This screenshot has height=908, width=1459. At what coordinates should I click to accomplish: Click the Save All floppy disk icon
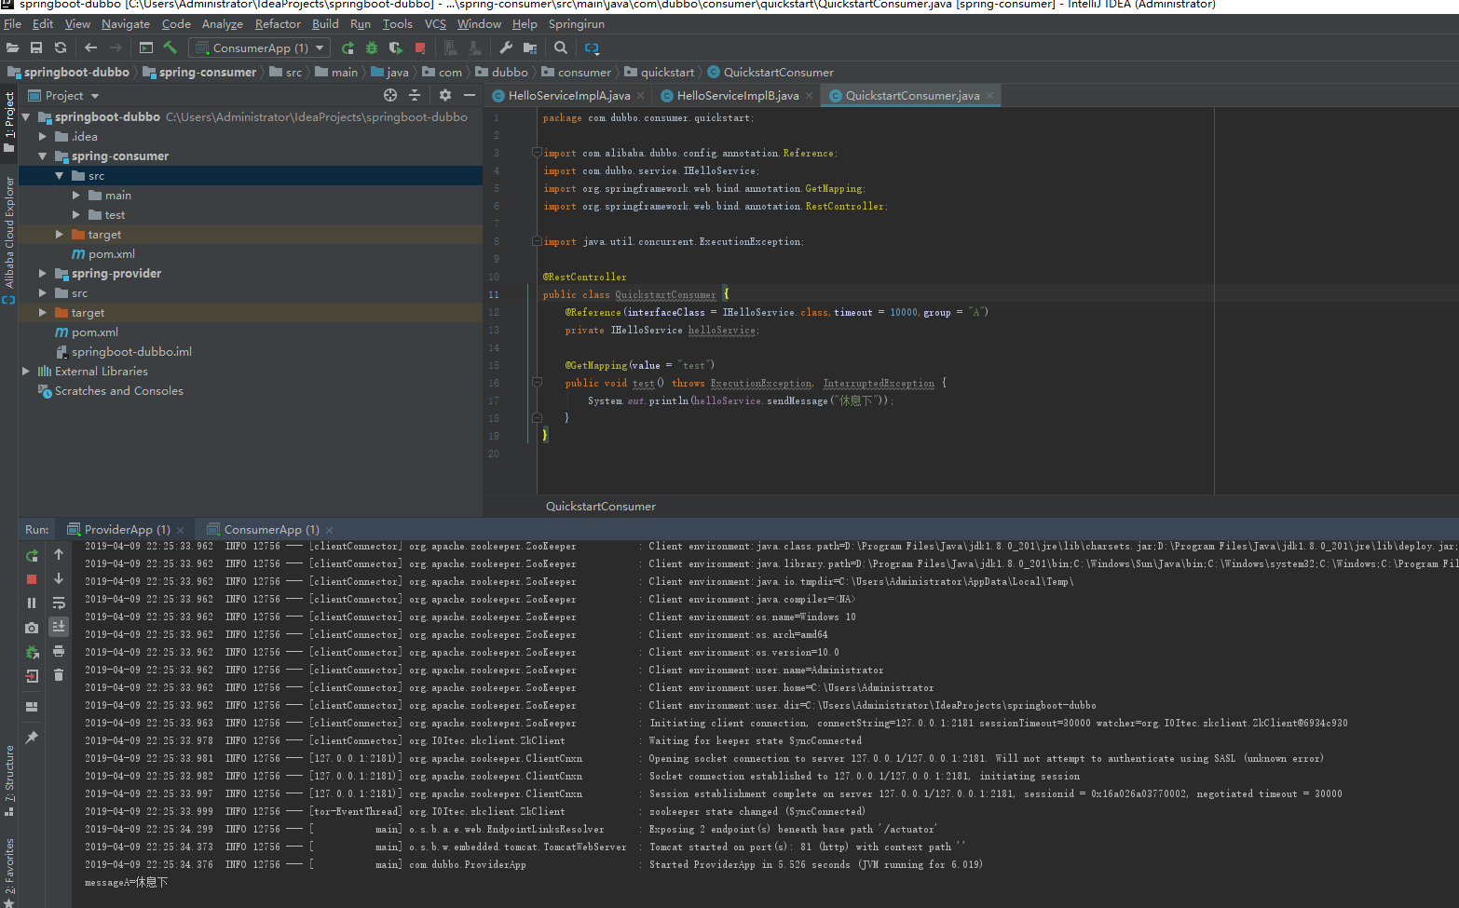click(x=36, y=47)
